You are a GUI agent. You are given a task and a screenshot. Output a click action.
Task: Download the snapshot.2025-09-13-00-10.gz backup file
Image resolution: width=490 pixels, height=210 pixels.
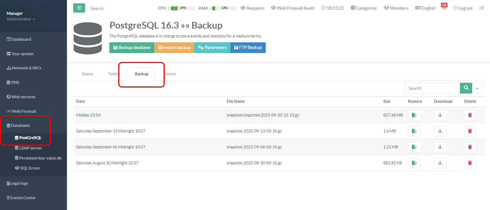pyautogui.click(x=440, y=131)
